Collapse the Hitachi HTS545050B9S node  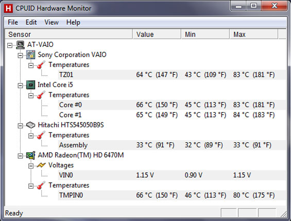(x=20, y=126)
